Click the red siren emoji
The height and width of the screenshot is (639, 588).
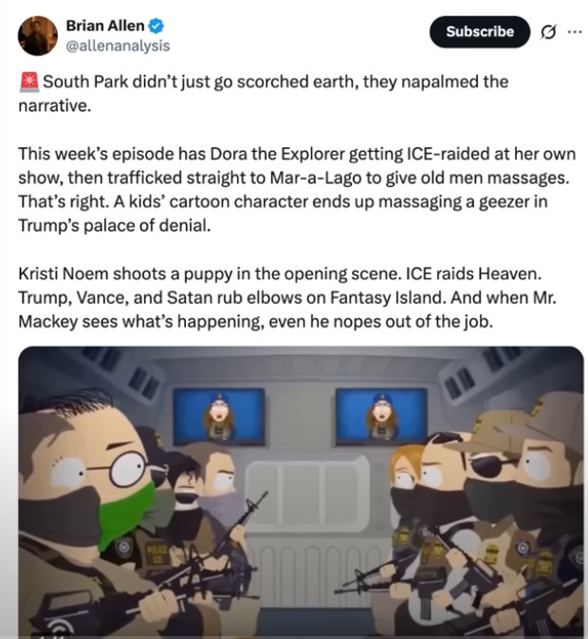click(28, 82)
